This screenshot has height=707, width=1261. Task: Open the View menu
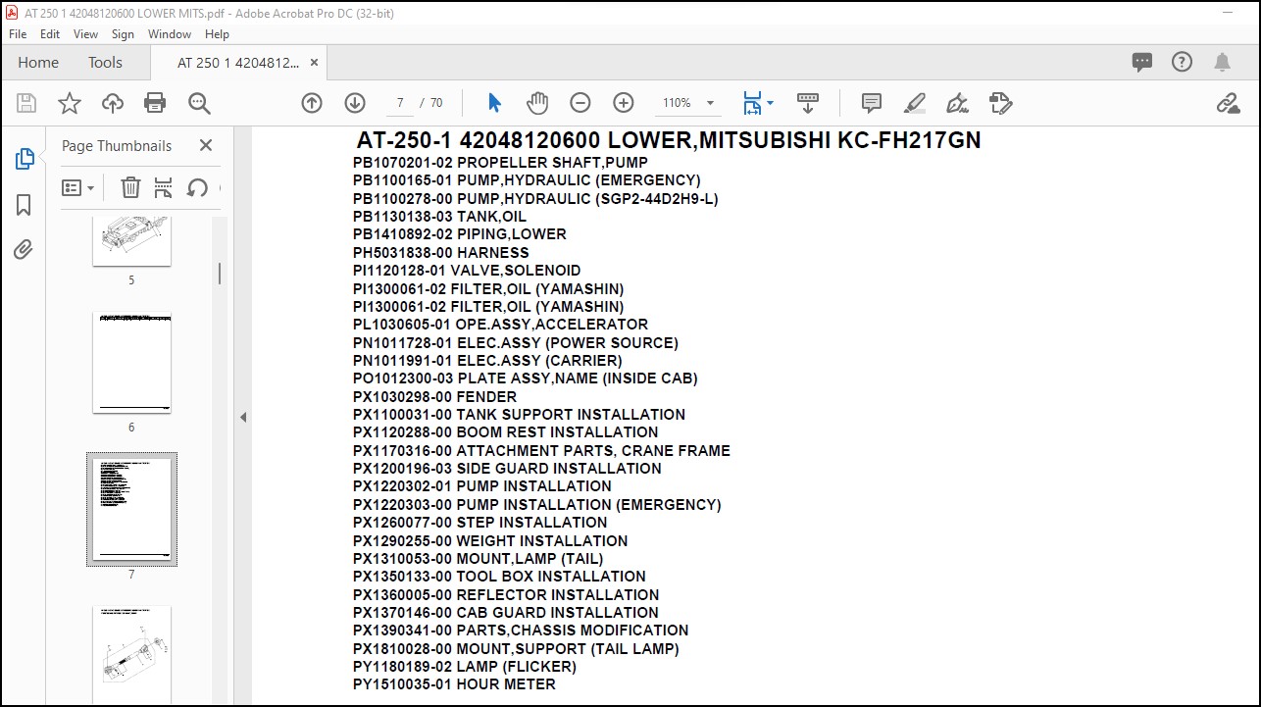click(x=86, y=33)
